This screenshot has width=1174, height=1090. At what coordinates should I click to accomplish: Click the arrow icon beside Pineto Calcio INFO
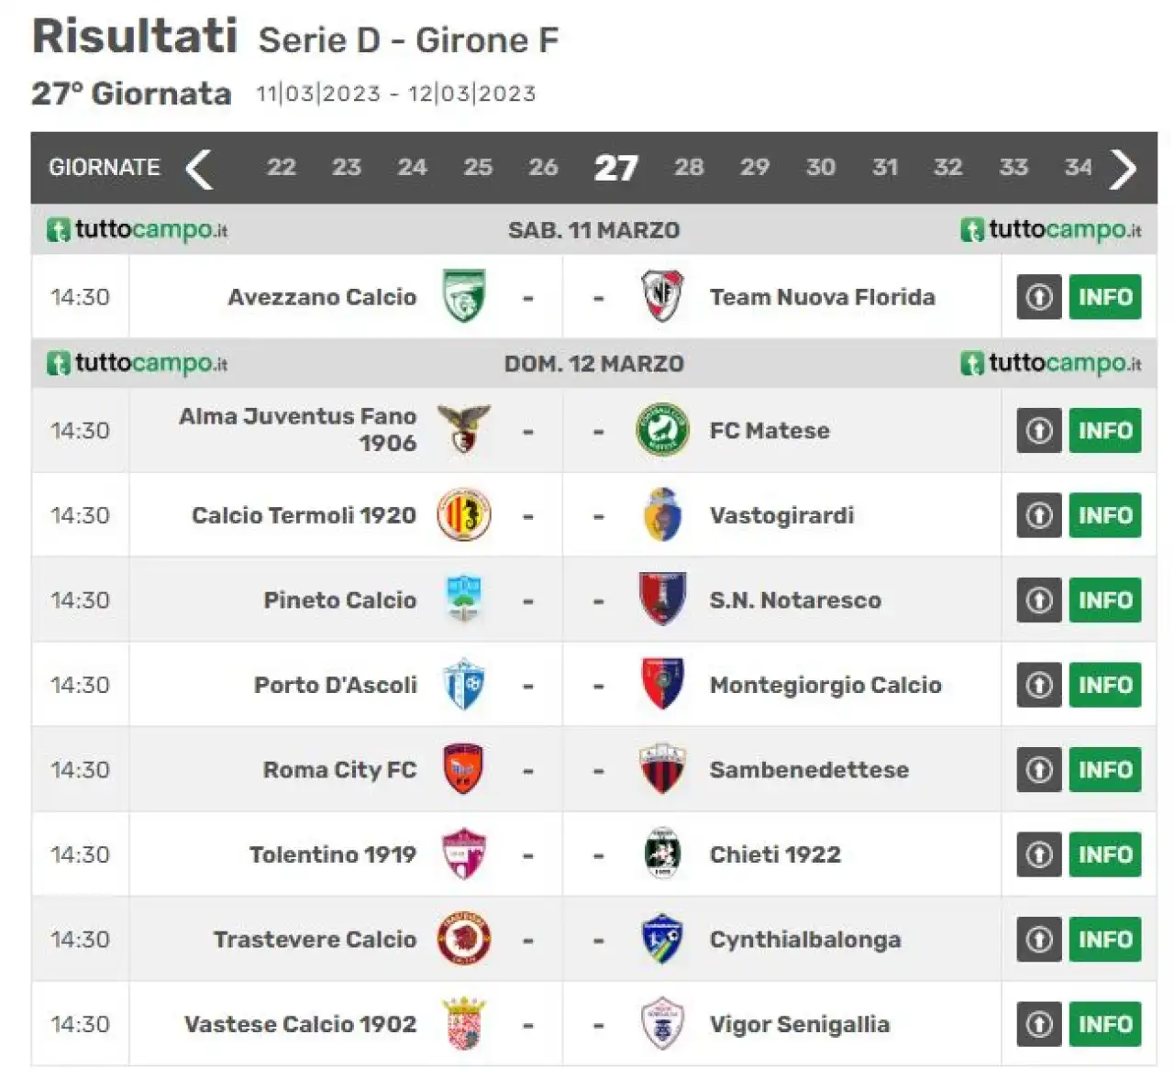pyautogui.click(x=1038, y=600)
